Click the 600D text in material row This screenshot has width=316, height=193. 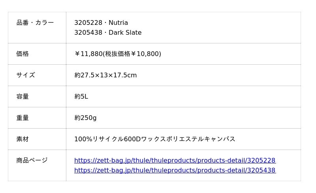[x=132, y=139]
